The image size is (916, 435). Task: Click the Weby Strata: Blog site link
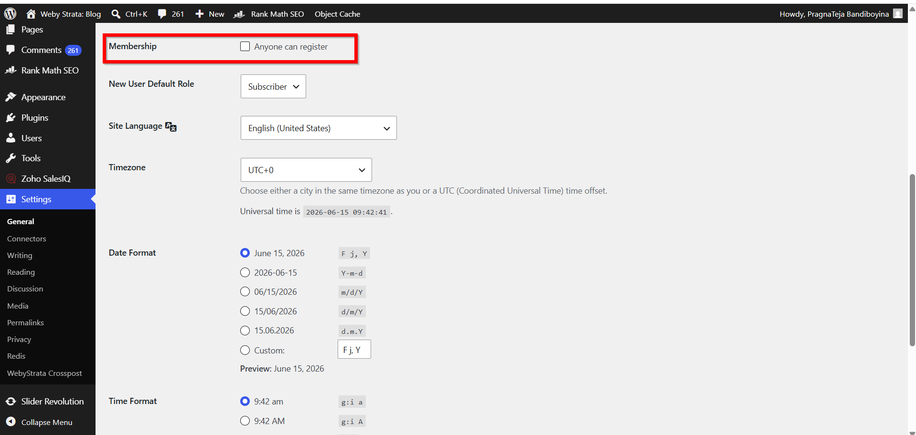tap(71, 14)
